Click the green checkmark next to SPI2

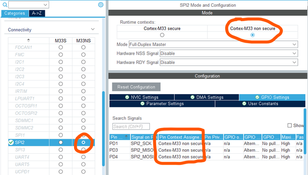pyautogui.click(x=11, y=143)
